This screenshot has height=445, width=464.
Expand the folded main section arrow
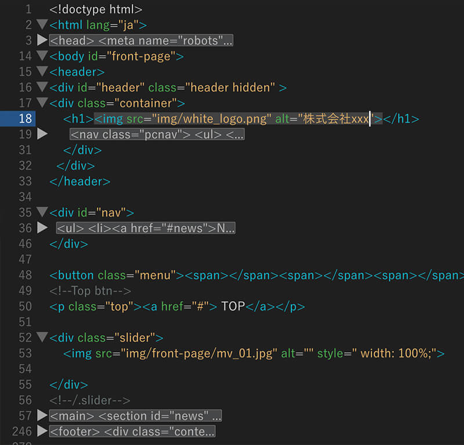click(42, 415)
